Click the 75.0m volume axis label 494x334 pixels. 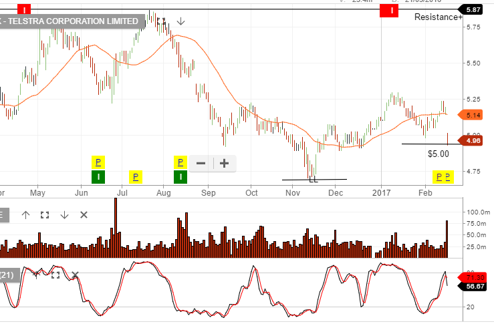click(477, 224)
